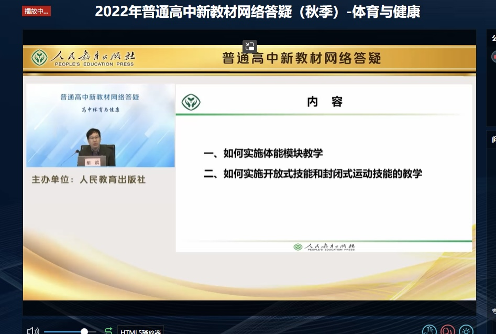This screenshot has width=496, height=334.
Task: Click the banner text 普通高中新教材网络答疑
Action: 302,58
